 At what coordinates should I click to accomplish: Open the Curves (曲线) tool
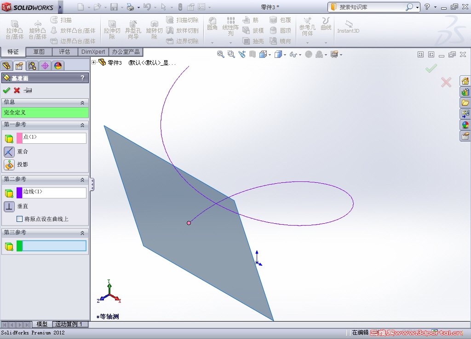point(326,24)
